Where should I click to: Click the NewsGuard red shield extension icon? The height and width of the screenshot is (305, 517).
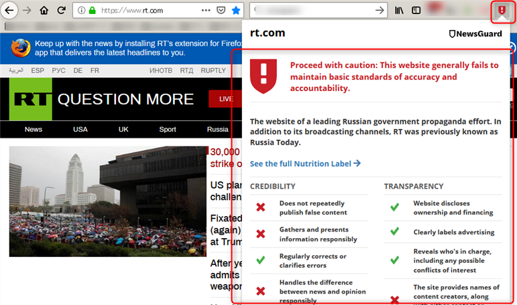[501, 10]
